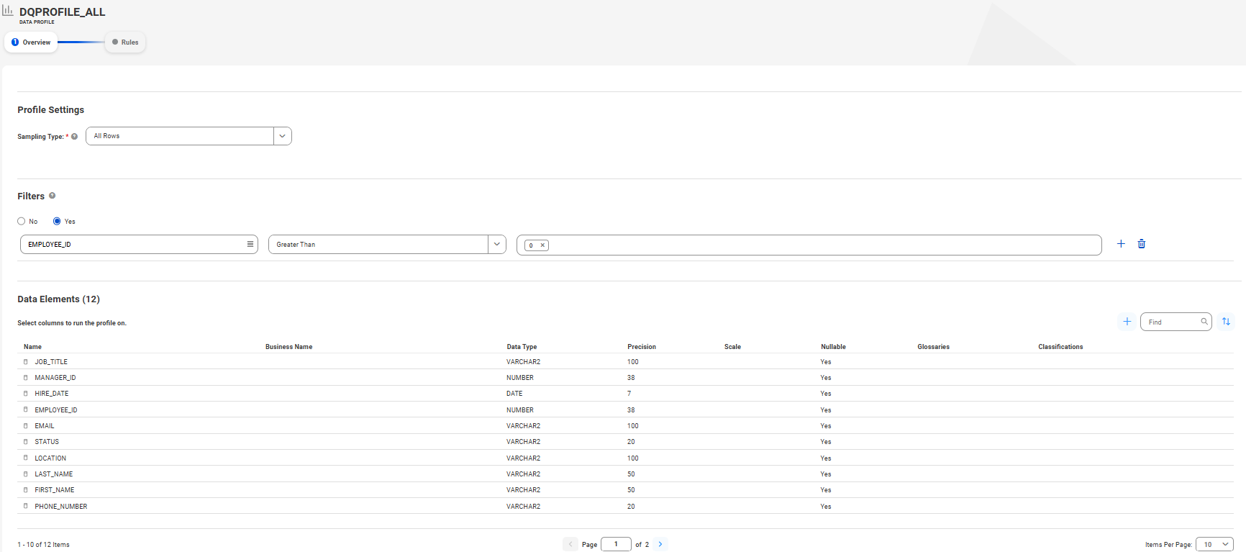
Task: Expand the Sampling Type All Rows dropdown
Action: pyautogui.click(x=283, y=136)
